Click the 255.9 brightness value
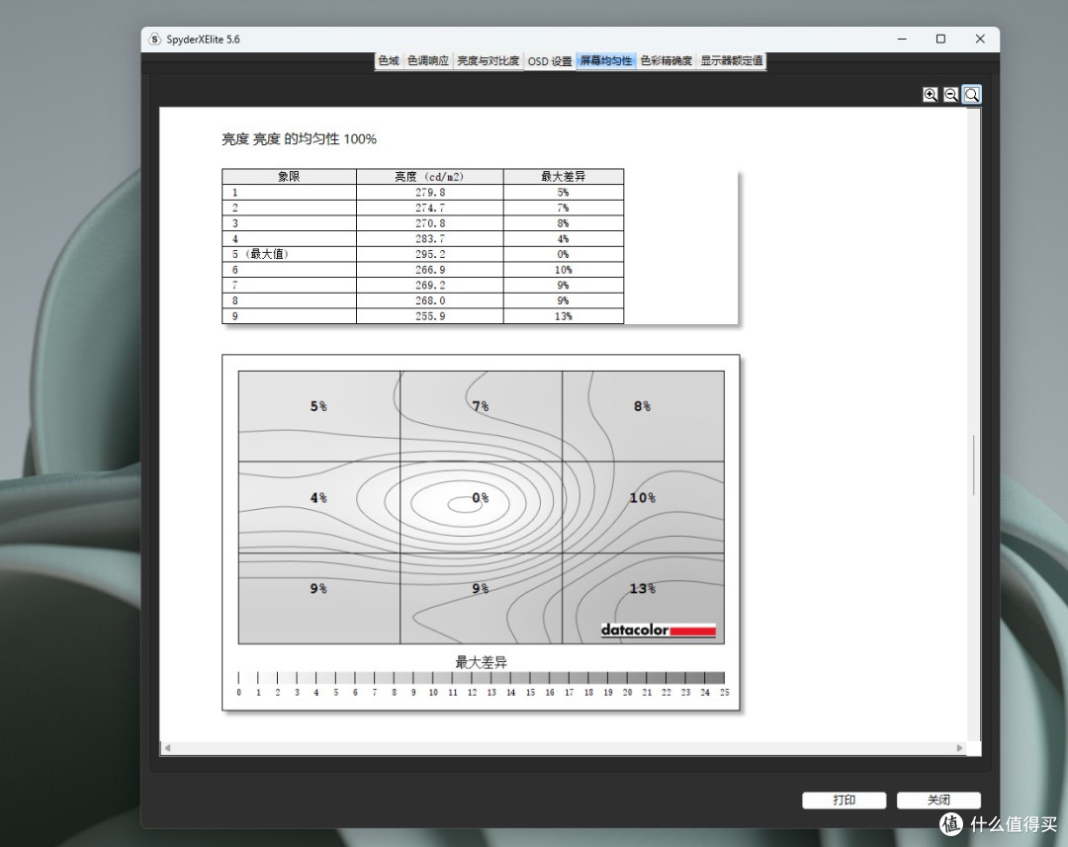This screenshot has height=847, width=1068. tap(430, 316)
